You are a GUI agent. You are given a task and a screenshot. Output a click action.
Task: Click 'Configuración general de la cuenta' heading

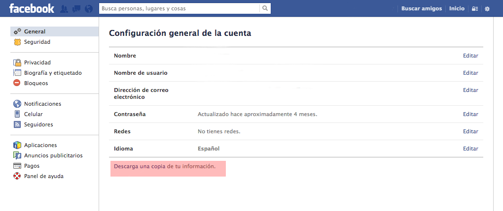[x=180, y=33]
